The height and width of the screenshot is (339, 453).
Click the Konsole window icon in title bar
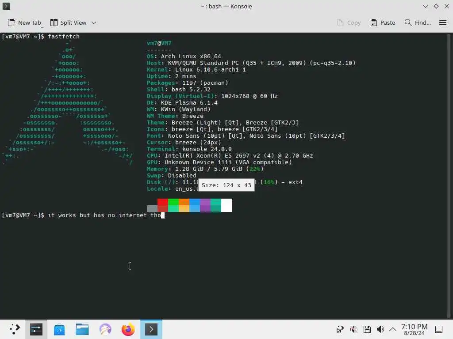coord(6,6)
